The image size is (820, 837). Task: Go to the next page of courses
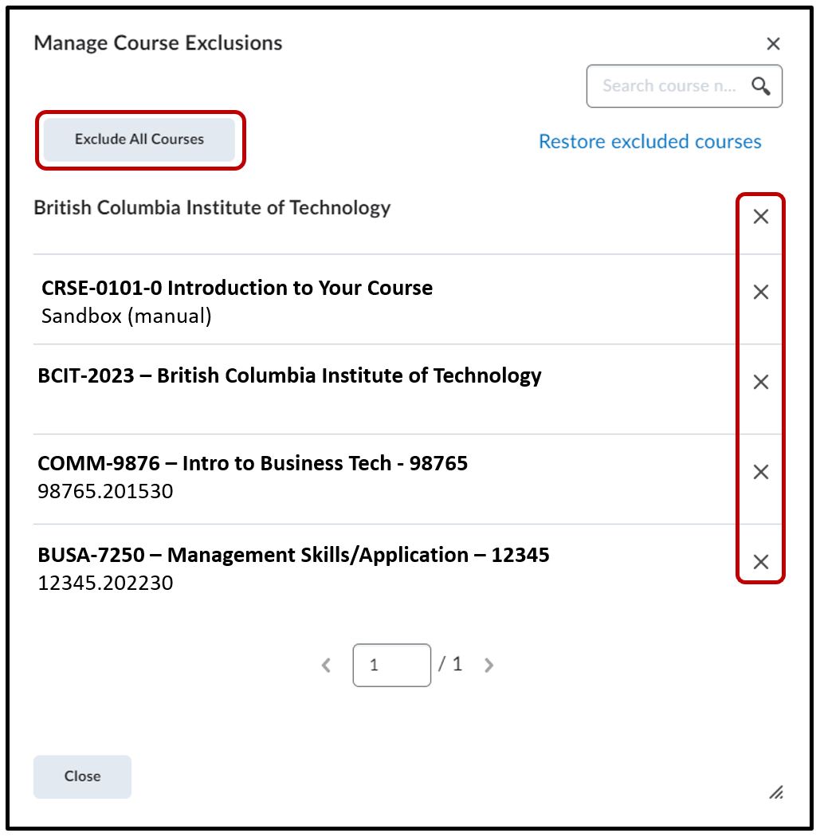click(488, 665)
